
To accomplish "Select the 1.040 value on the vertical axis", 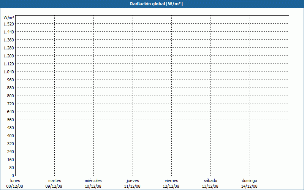I will 8,72.
